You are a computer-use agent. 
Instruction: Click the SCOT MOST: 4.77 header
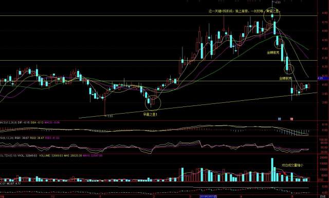coord(10,184)
